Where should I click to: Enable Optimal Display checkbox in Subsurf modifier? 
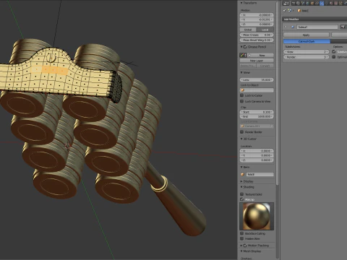[x=334, y=57]
